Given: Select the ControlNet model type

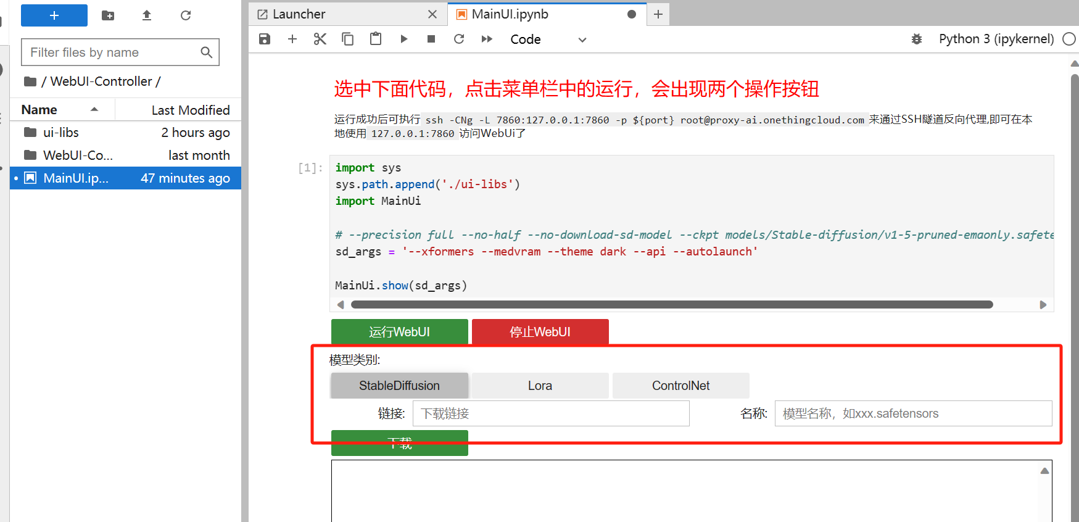Looking at the screenshot, I should pyautogui.click(x=681, y=386).
